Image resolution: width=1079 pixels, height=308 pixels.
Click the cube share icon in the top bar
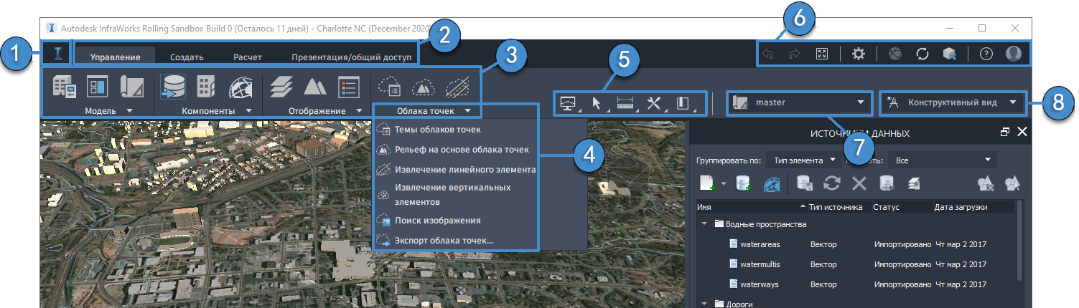point(949,54)
